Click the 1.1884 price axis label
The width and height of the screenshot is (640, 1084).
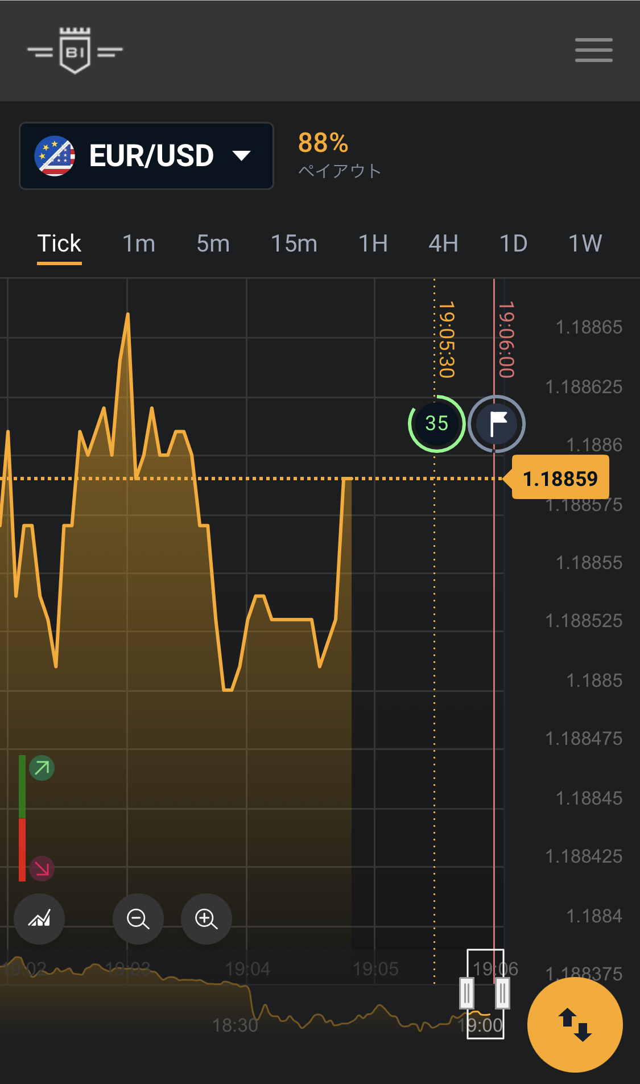pyautogui.click(x=594, y=916)
